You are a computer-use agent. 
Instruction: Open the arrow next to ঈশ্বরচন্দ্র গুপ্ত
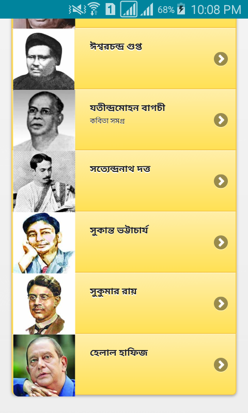coord(221,59)
